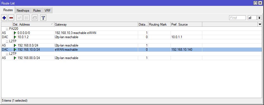The height and width of the screenshot is (105, 264).
Task: Select the 10.0.1.2 route row
Action: tap(131, 37)
